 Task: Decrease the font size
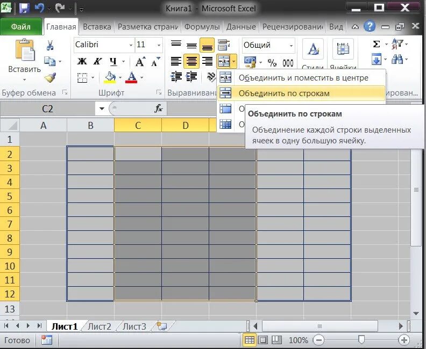pos(155,62)
